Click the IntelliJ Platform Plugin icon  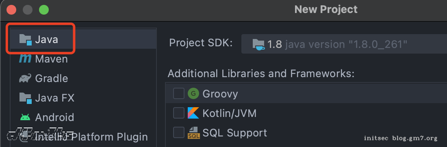(x=25, y=136)
